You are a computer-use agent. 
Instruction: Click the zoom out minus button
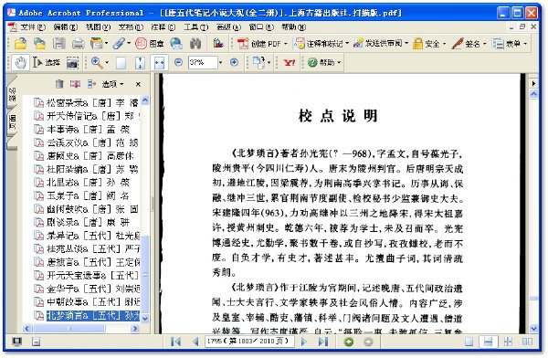point(178,63)
